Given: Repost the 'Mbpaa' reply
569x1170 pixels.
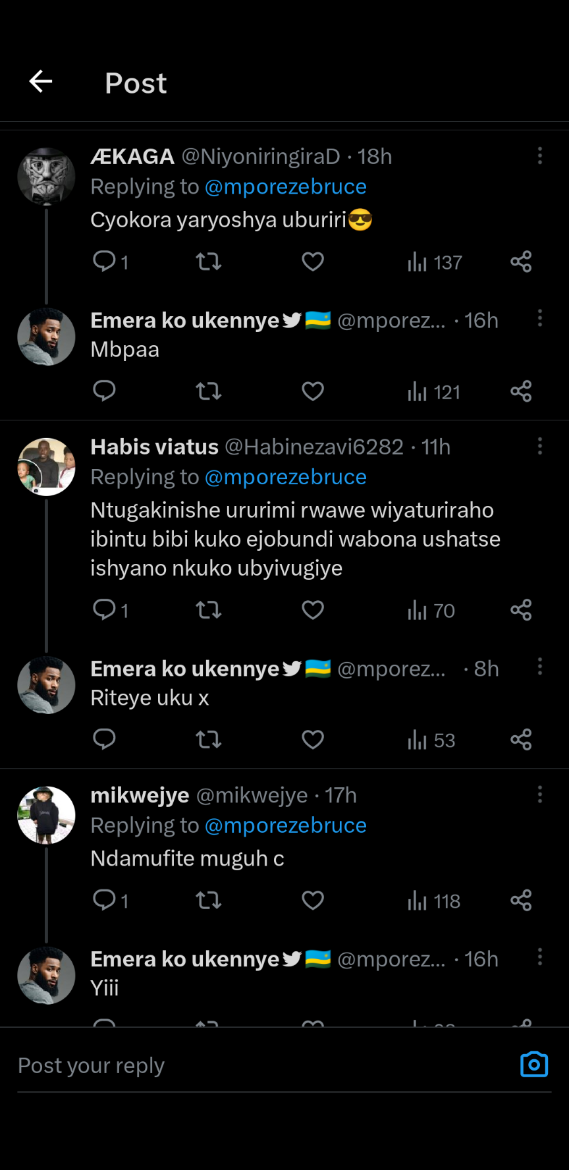Looking at the screenshot, I should pyautogui.click(x=209, y=391).
